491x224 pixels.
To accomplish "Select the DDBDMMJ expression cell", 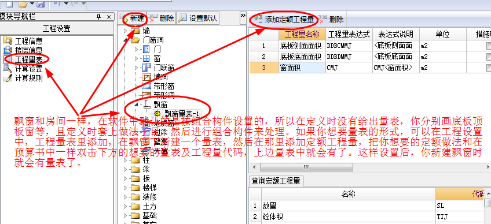I will (x=349, y=57).
